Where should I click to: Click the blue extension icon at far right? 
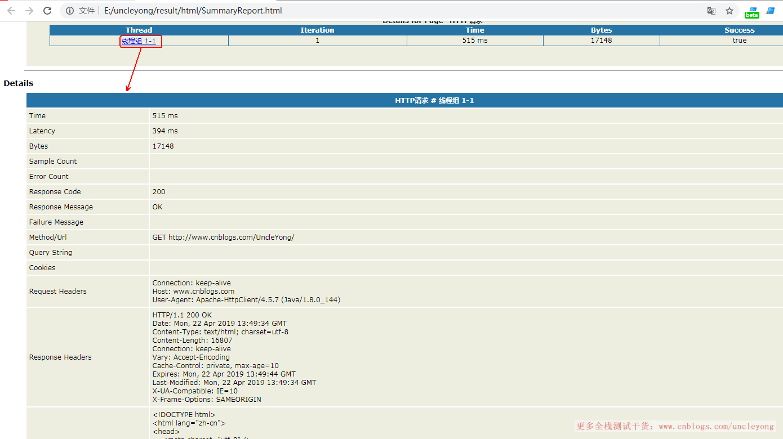[x=771, y=11]
